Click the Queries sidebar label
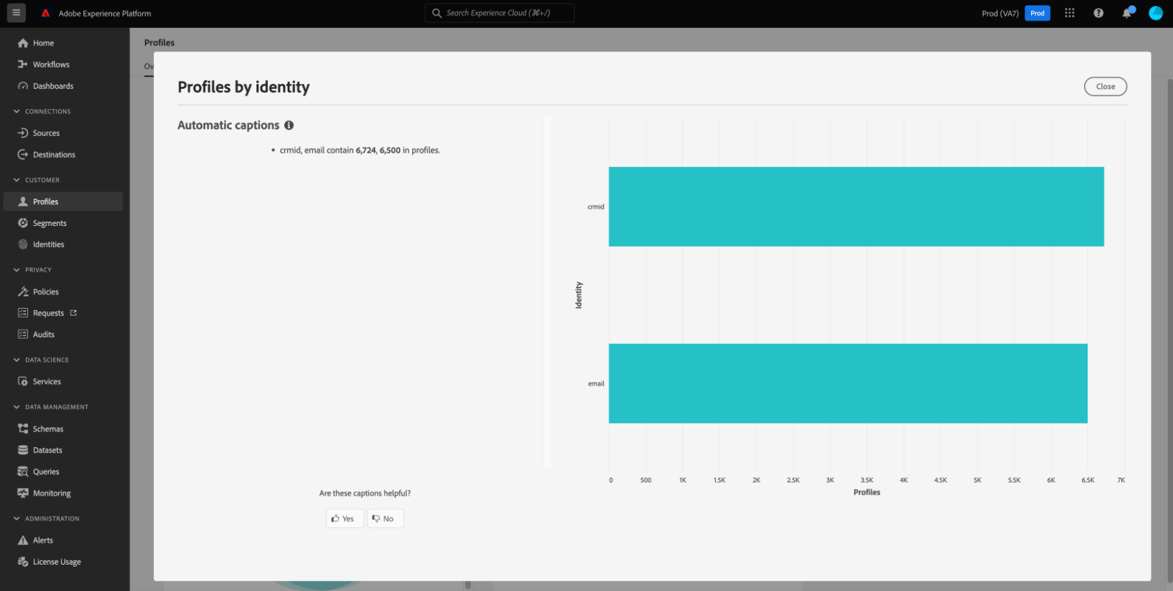This screenshot has width=1173, height=591. click(46, 472)
